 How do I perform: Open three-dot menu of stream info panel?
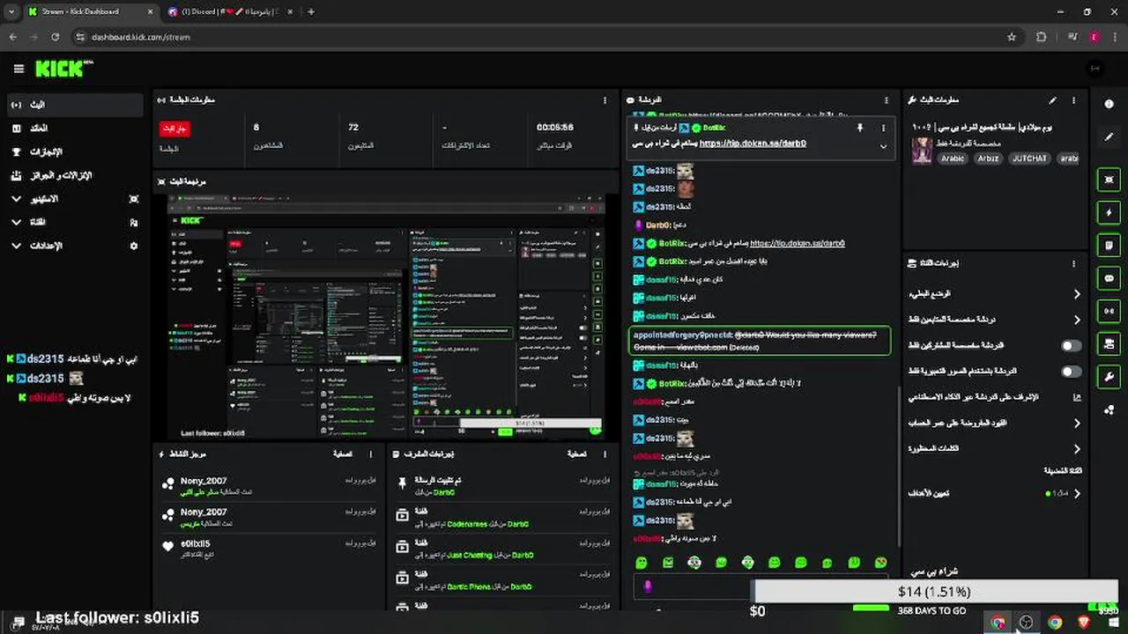[1073, 100]
